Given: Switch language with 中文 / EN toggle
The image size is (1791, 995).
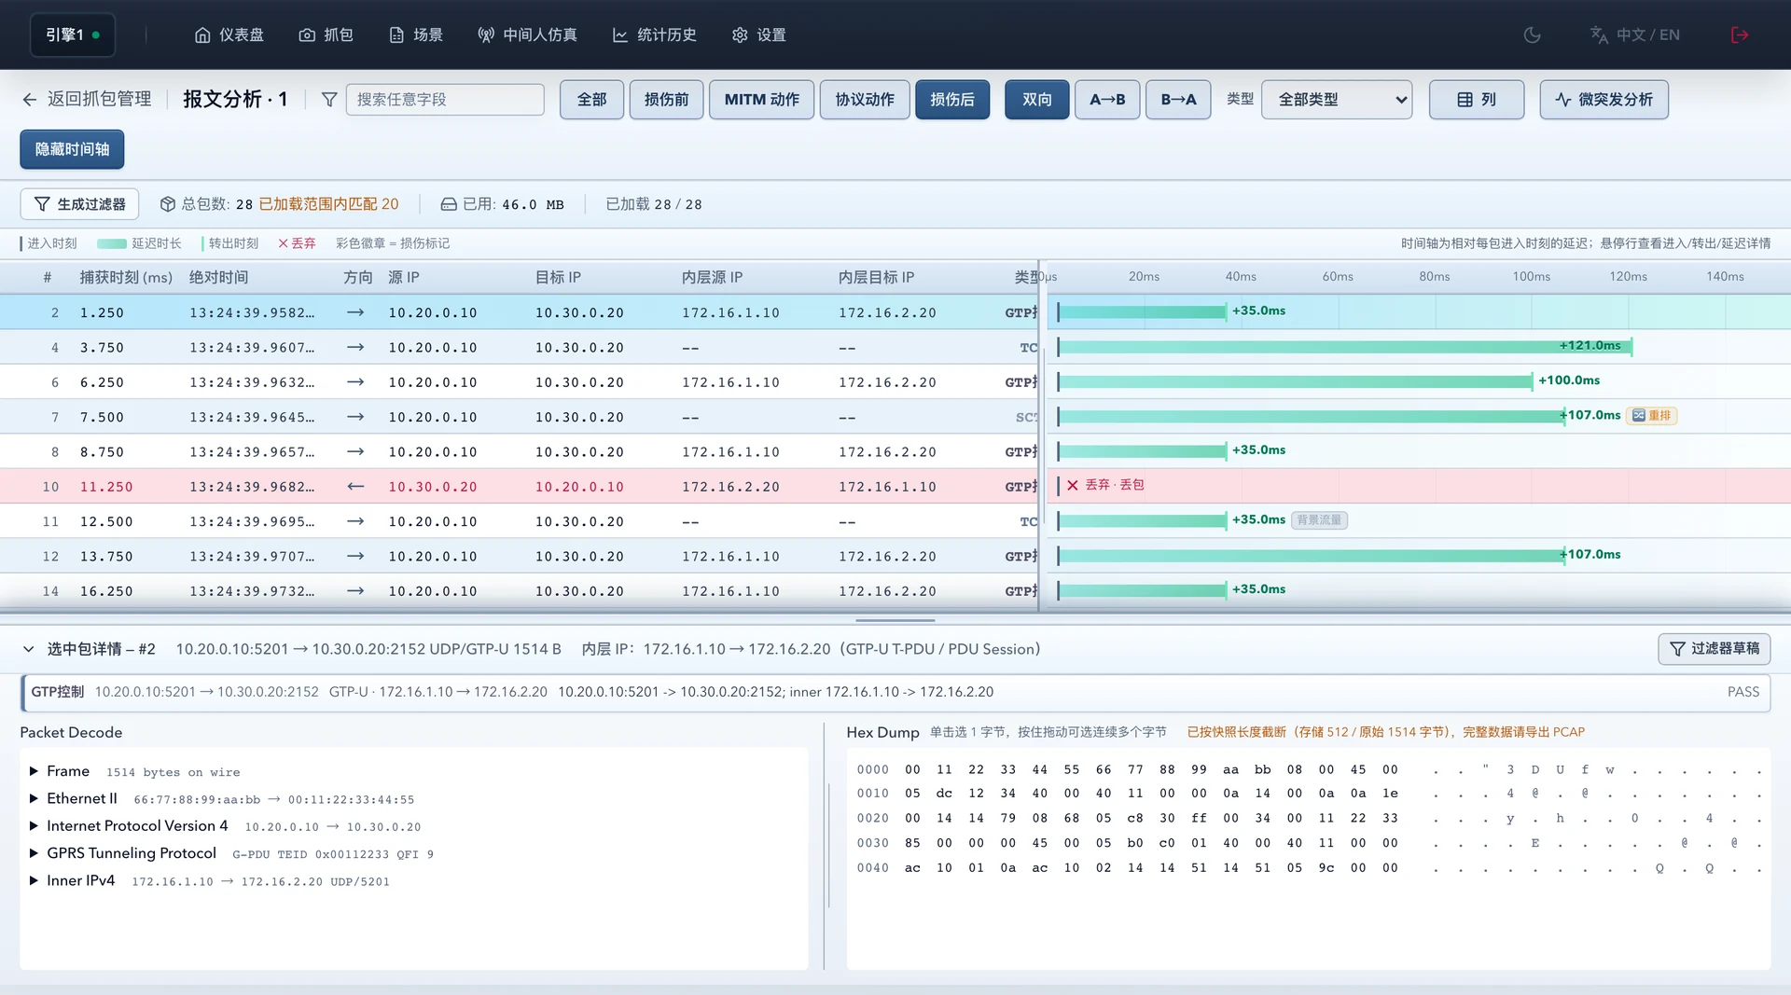Looking at the screenshot, I should (x=1634, y=35).
